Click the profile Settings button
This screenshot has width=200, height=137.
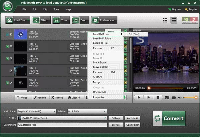(x=116, y=118)
